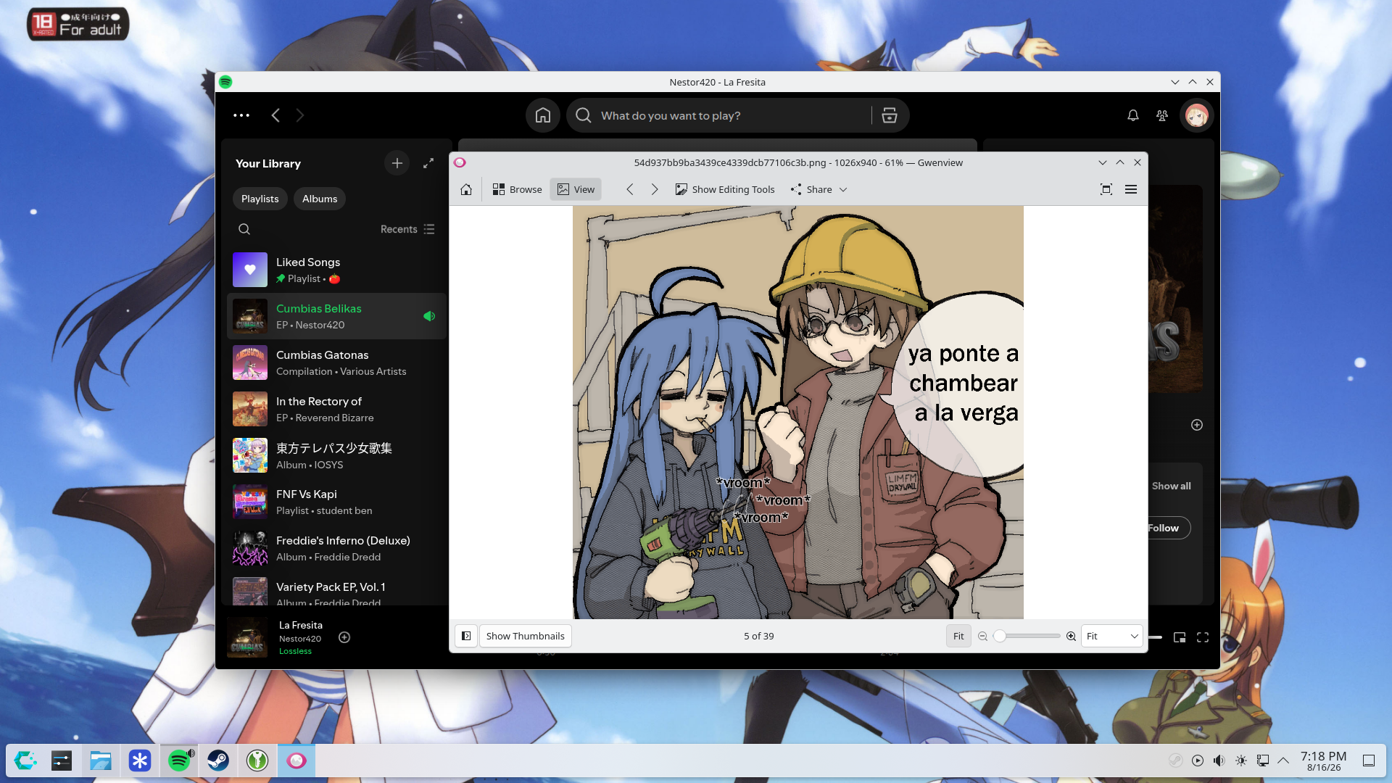Open In the Rectory of EP
1392x783 pixels.
point(337,409)
